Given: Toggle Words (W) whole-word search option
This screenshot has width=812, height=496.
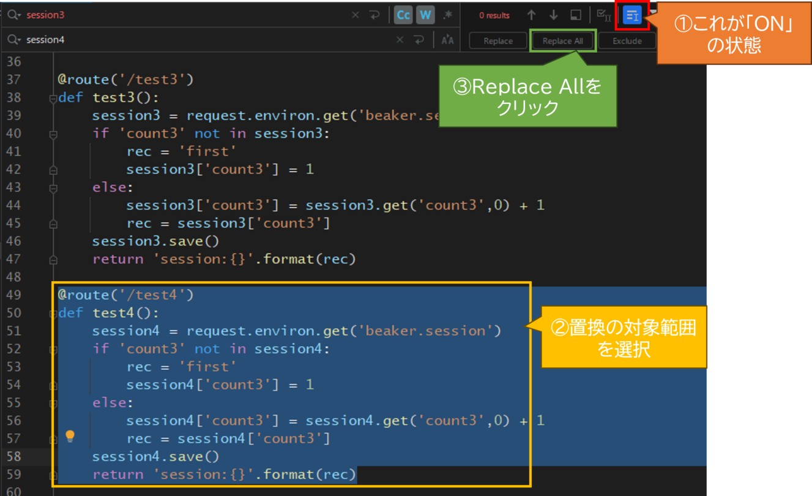Looking at the screenshot, I should click(x=425, y=15).
